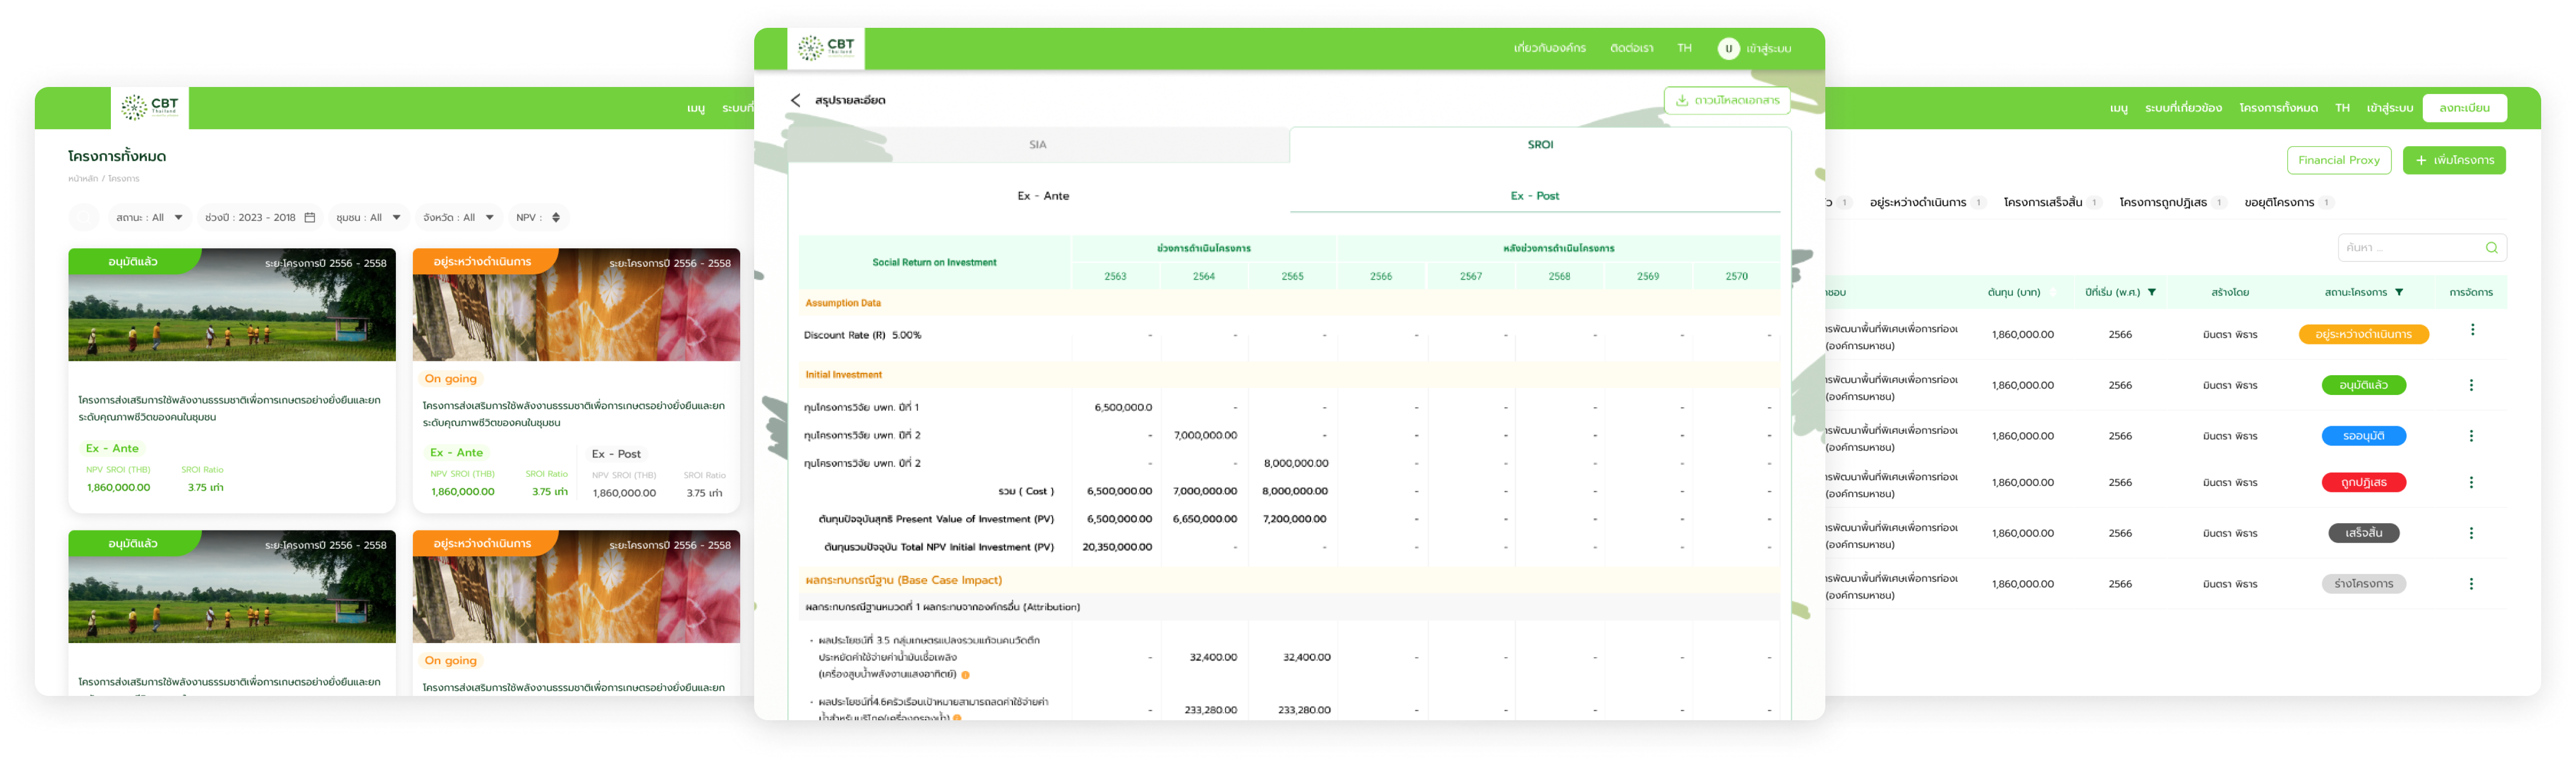The height and width of the screenshot is (762, 2576).
Task: Click user avatar icon next to เข้าสู่ระบบ
Action: point(1728,48)
